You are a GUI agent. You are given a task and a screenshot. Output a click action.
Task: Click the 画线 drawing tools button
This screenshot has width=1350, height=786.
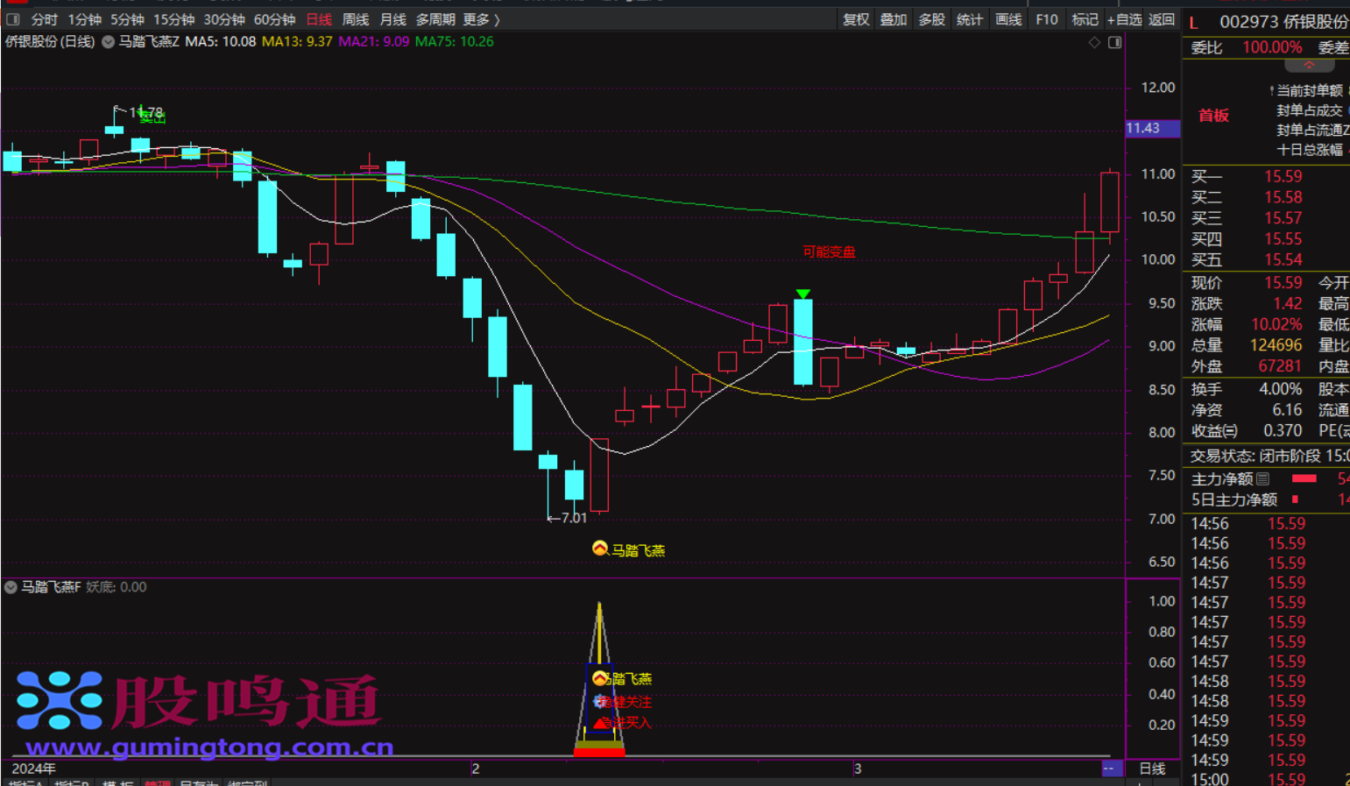click(x=1008, y=19)
